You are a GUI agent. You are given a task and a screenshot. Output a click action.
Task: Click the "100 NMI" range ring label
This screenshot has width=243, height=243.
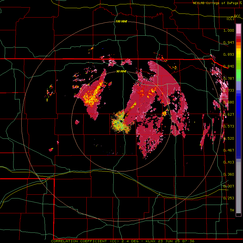click(x=121, y=21)
